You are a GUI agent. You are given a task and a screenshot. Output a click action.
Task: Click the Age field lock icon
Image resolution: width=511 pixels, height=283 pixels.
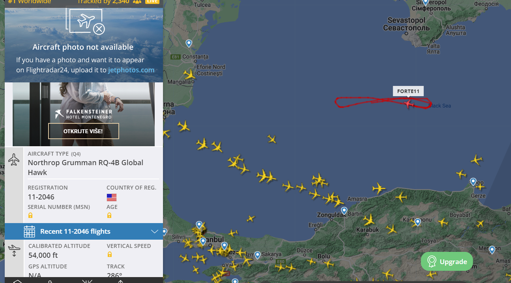click(109, 216)
